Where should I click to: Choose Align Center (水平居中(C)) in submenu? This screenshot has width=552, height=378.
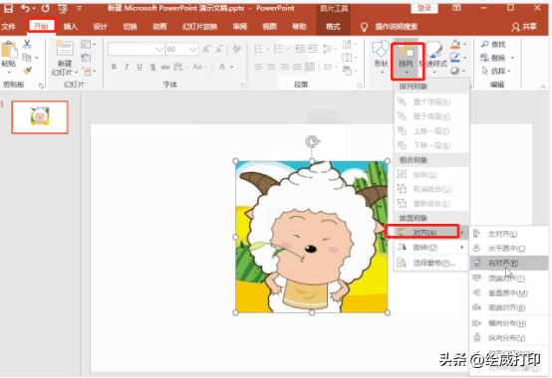509,249
